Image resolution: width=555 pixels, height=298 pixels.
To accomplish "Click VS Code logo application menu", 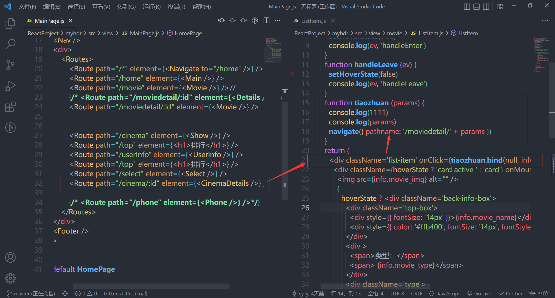I will tap(8, 7).
